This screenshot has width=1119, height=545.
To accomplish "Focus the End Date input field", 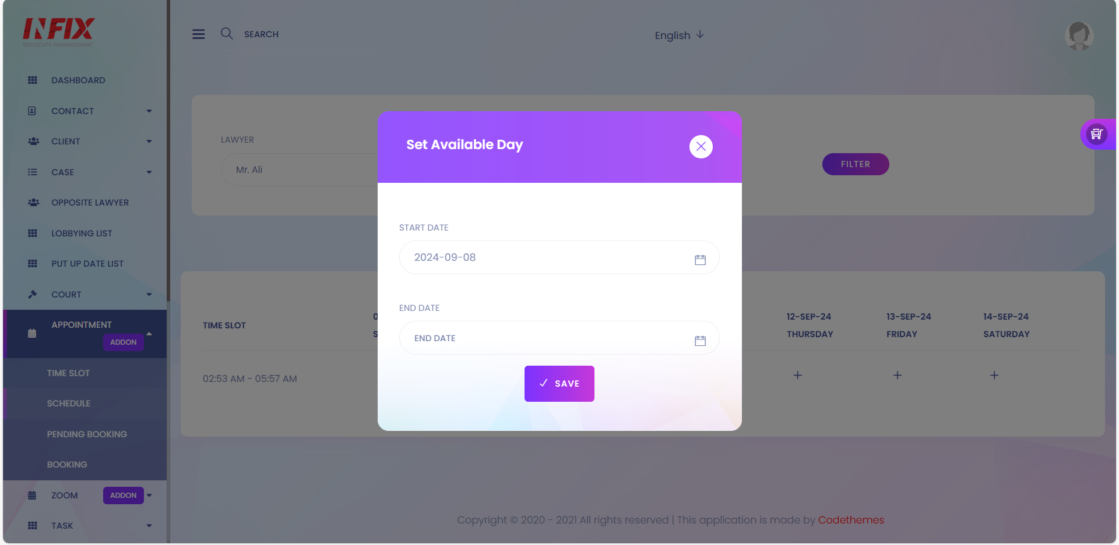I will click(x=559, y=338).
